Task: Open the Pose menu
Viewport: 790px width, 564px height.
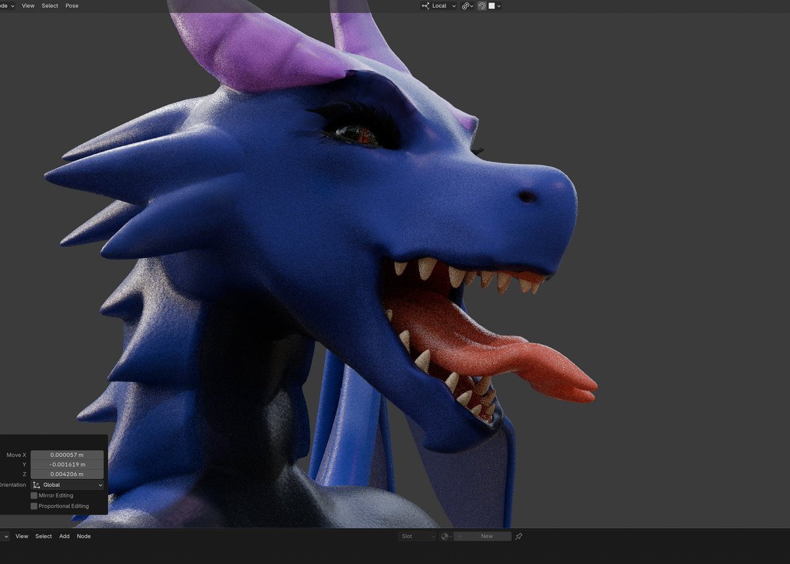Action: (72, 5)
